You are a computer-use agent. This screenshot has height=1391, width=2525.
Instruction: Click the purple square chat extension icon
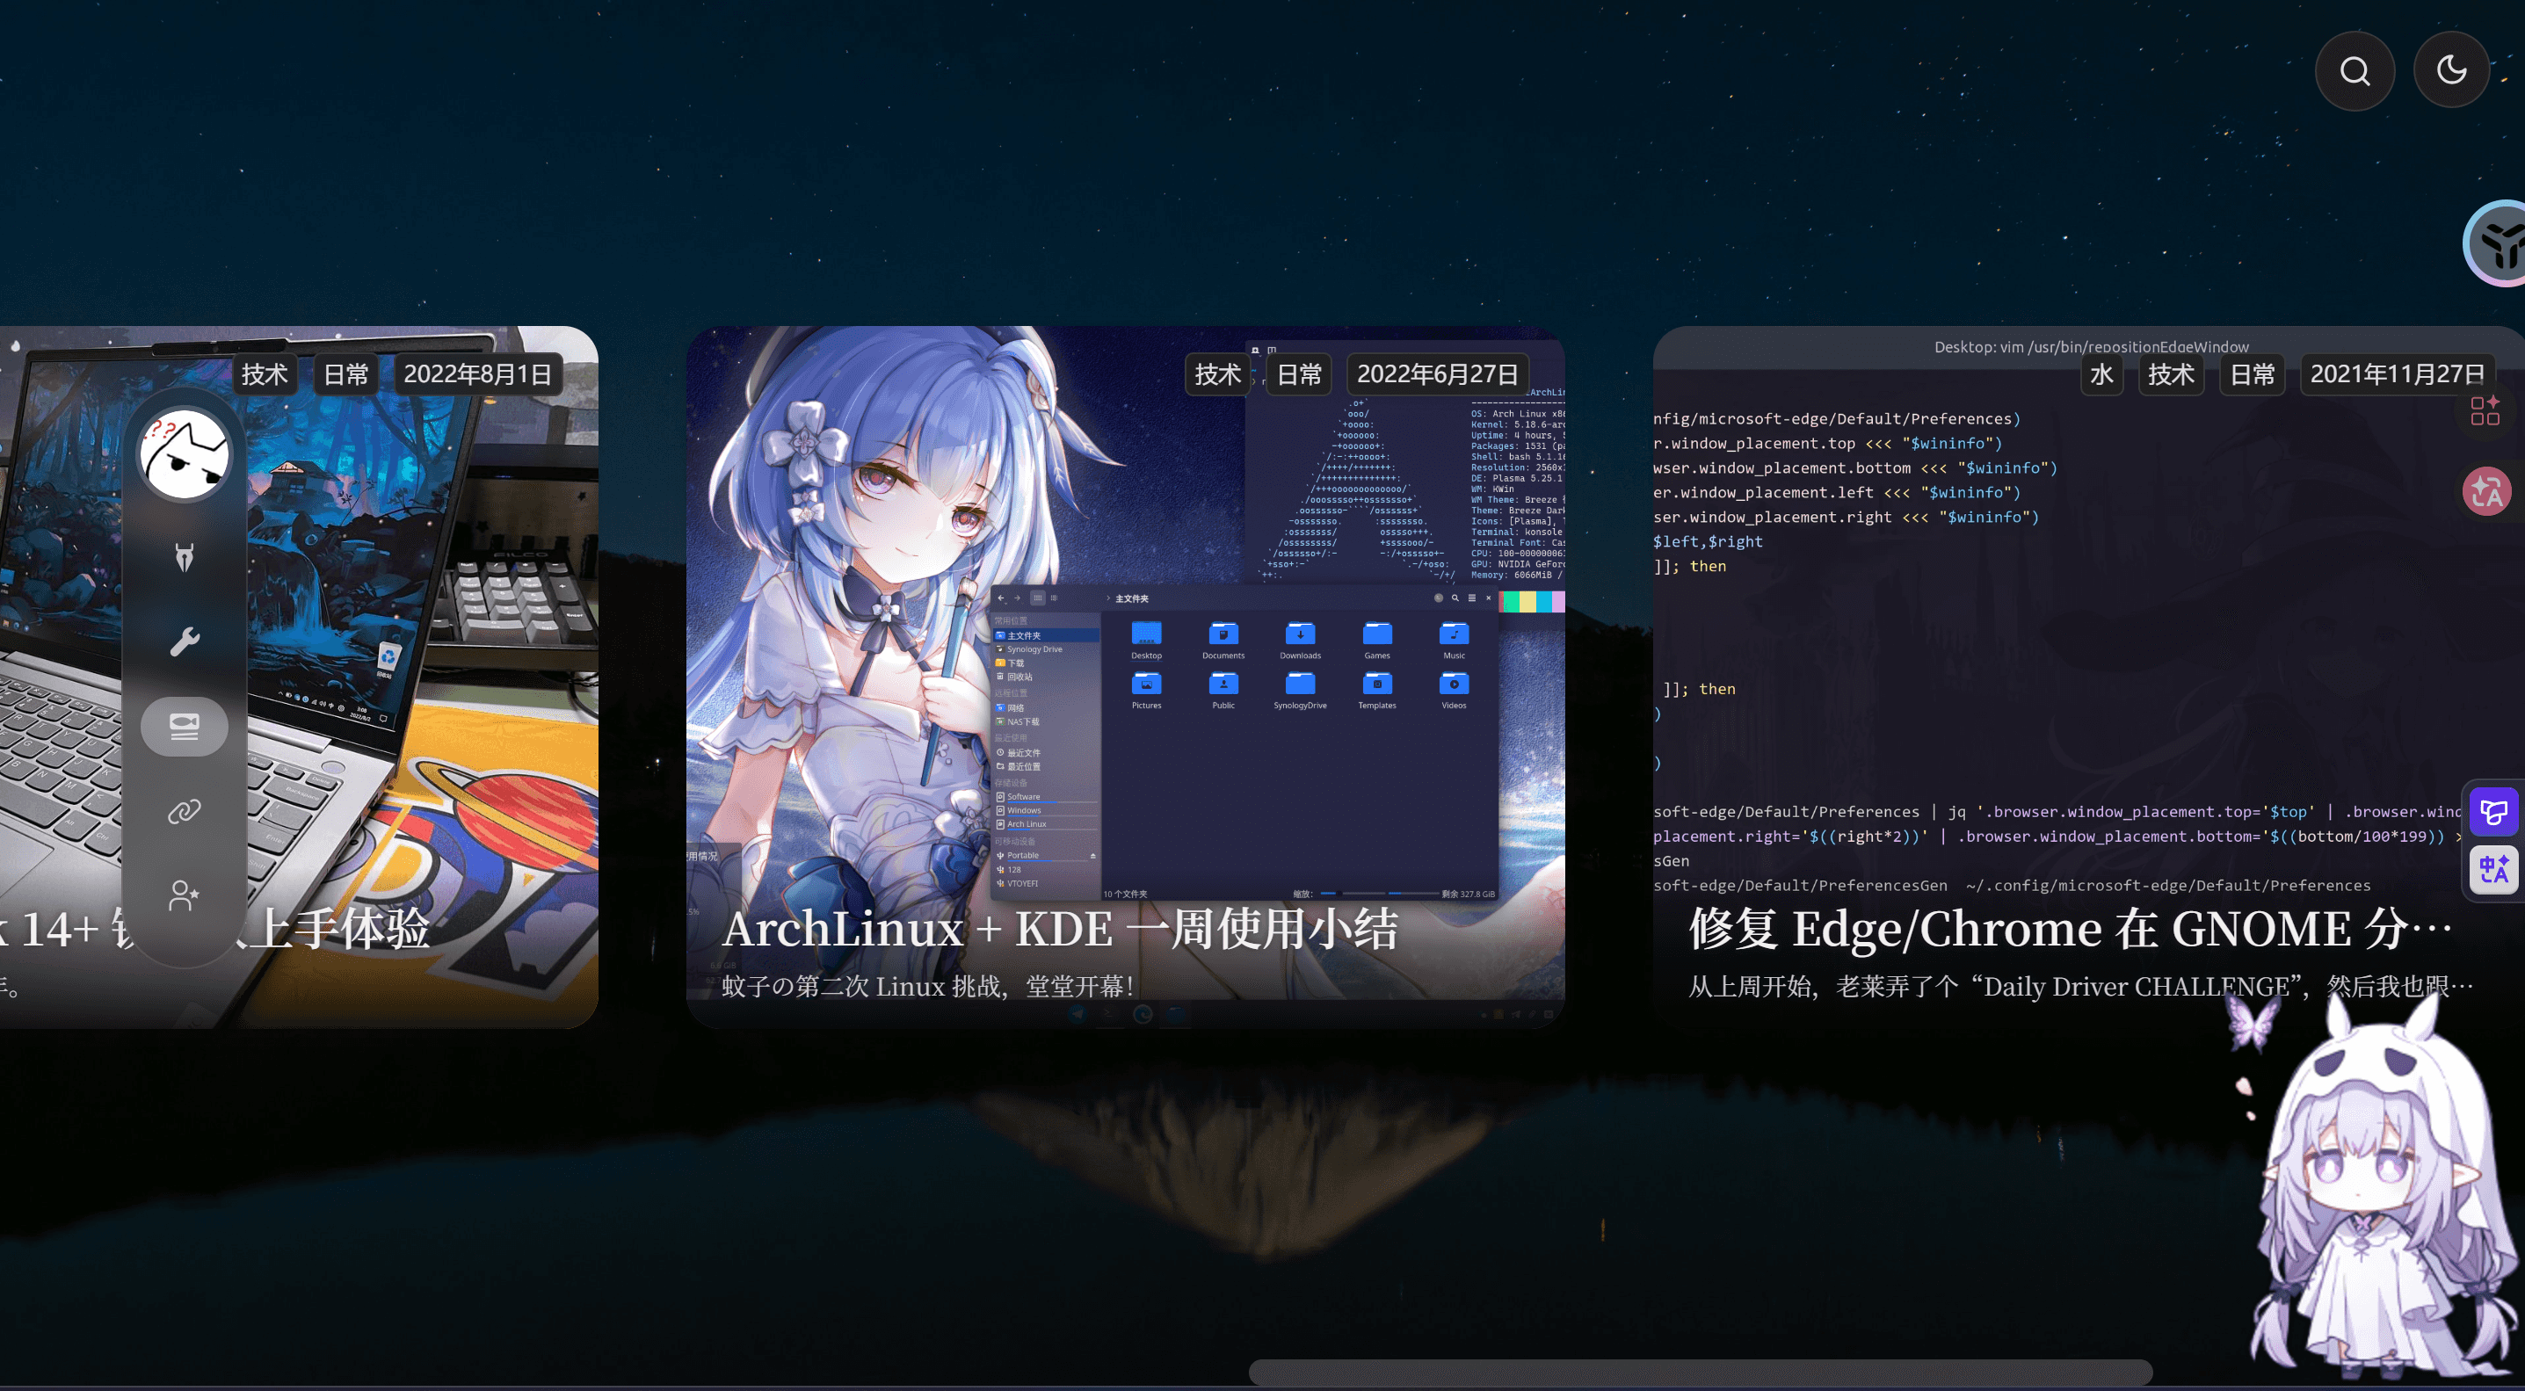2493,812
